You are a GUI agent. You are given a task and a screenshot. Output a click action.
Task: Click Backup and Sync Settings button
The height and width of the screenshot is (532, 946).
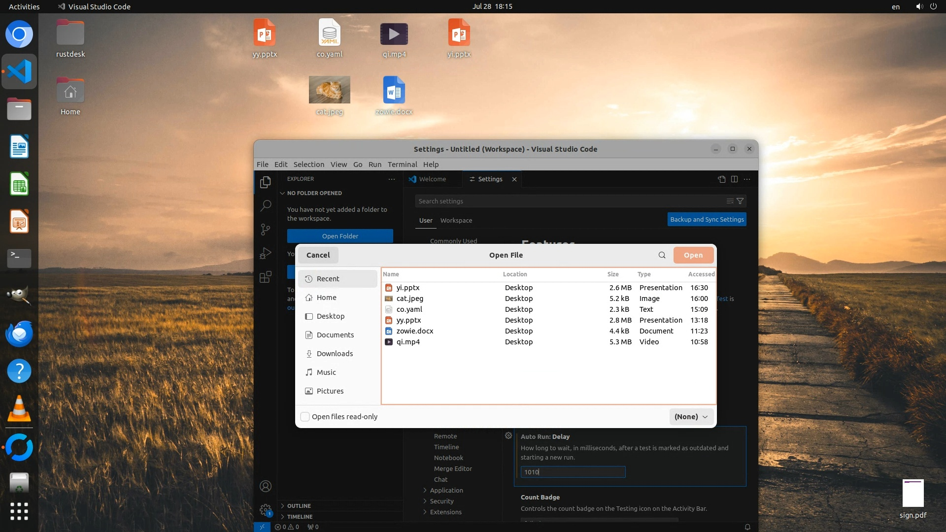[707, 220]
